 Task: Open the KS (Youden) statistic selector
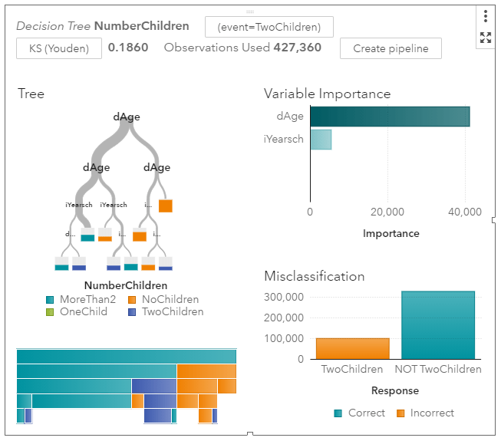[59, 48]
